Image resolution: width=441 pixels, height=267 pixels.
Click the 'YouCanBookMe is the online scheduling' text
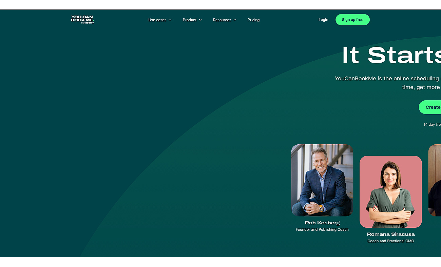(388, 79)
